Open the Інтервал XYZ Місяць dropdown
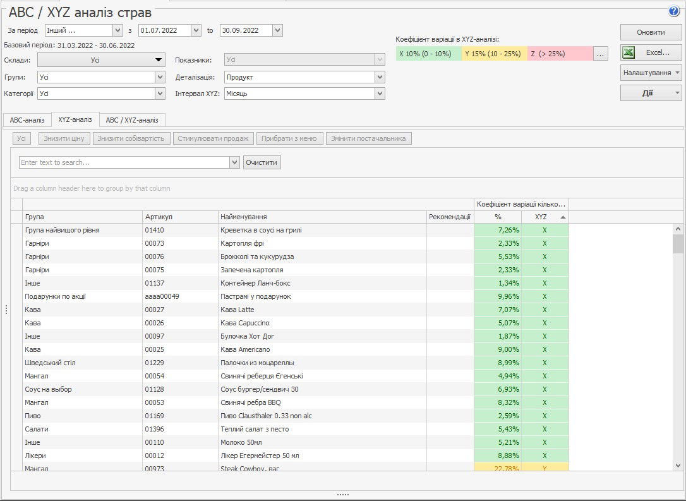This screenshot has width=686, height=501. click(380, 94)
